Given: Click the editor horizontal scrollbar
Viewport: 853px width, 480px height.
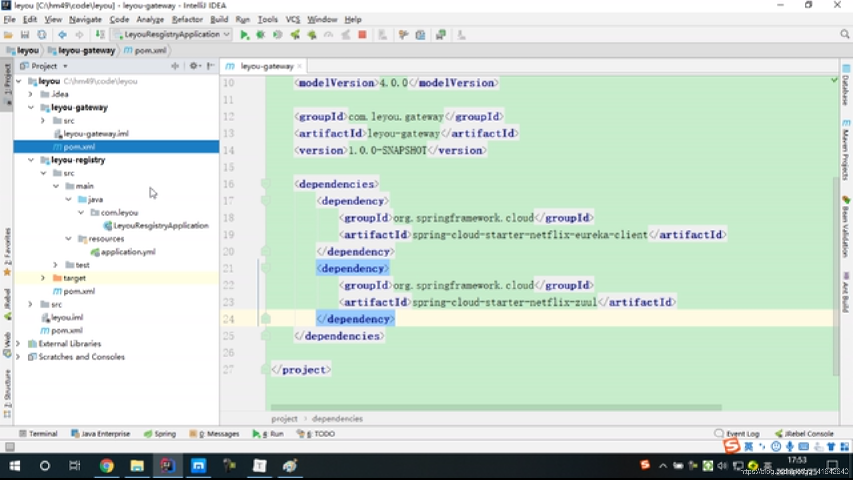Looking at the screenshot, I should coord(496,407).
